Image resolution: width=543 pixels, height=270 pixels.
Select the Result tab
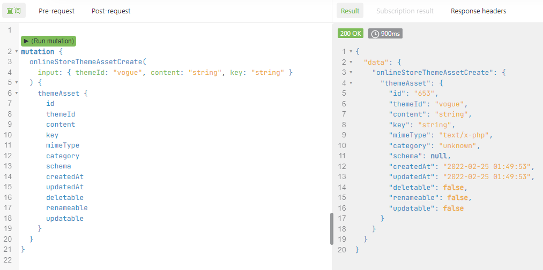pyautogui.click(x=350, y=11)
